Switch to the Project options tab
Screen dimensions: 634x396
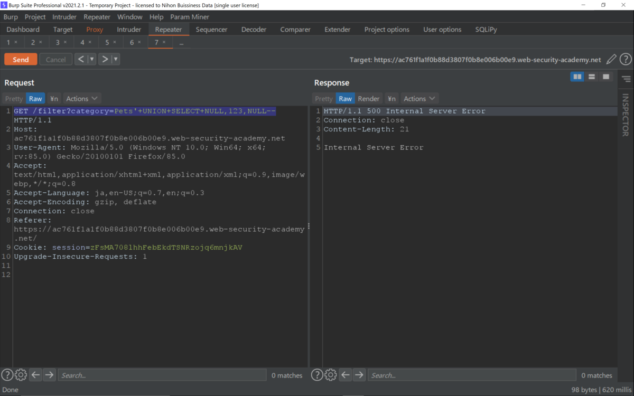tap(387, 30)
